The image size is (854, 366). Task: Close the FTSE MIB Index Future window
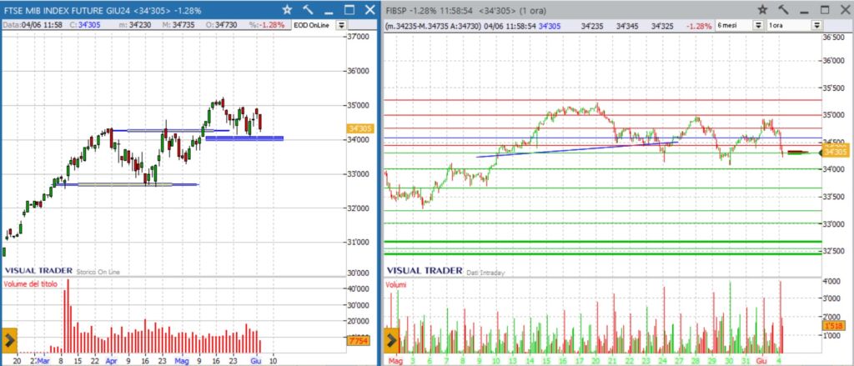(369, 10)
